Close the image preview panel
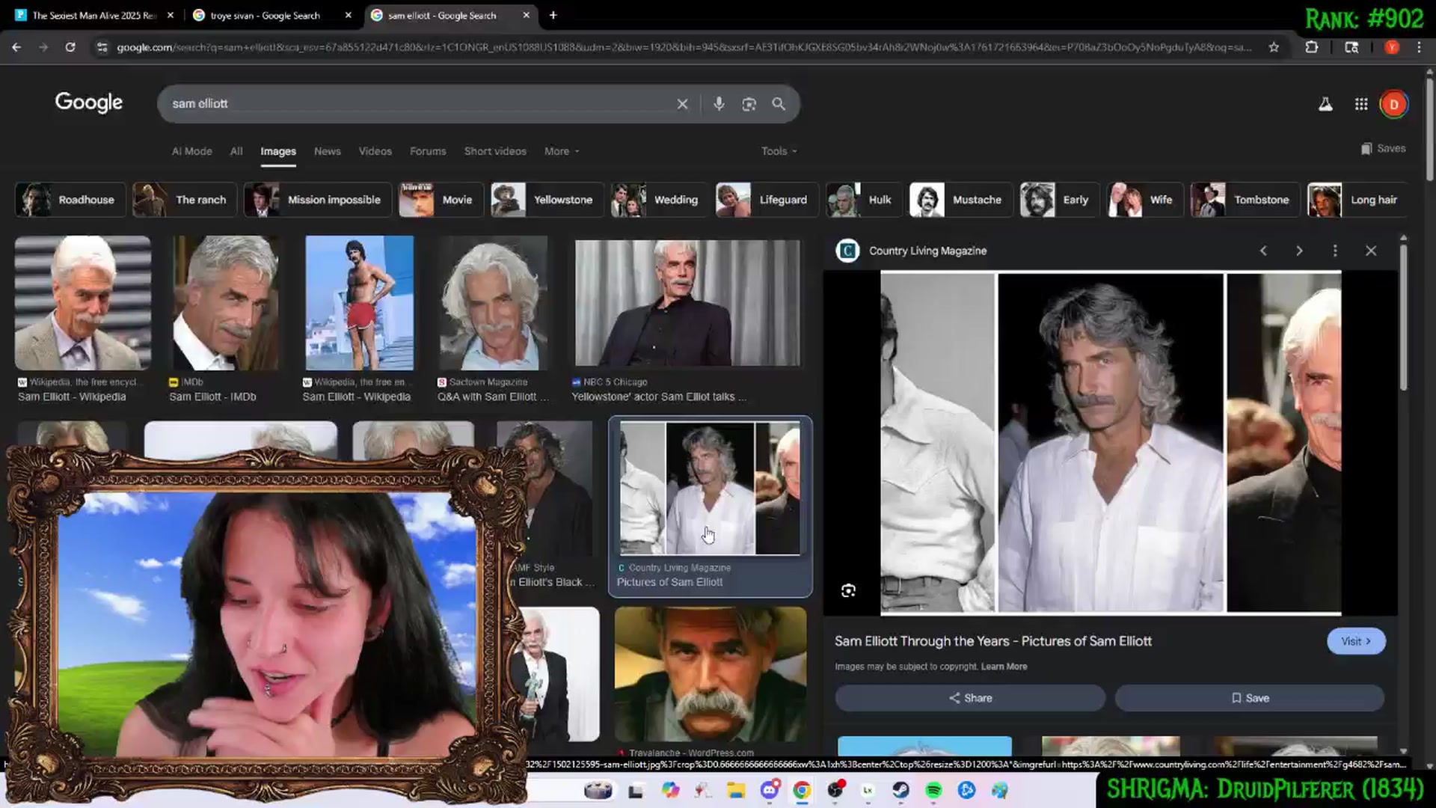Viewport: 1436px width, 808px height. pos(1371,251)
